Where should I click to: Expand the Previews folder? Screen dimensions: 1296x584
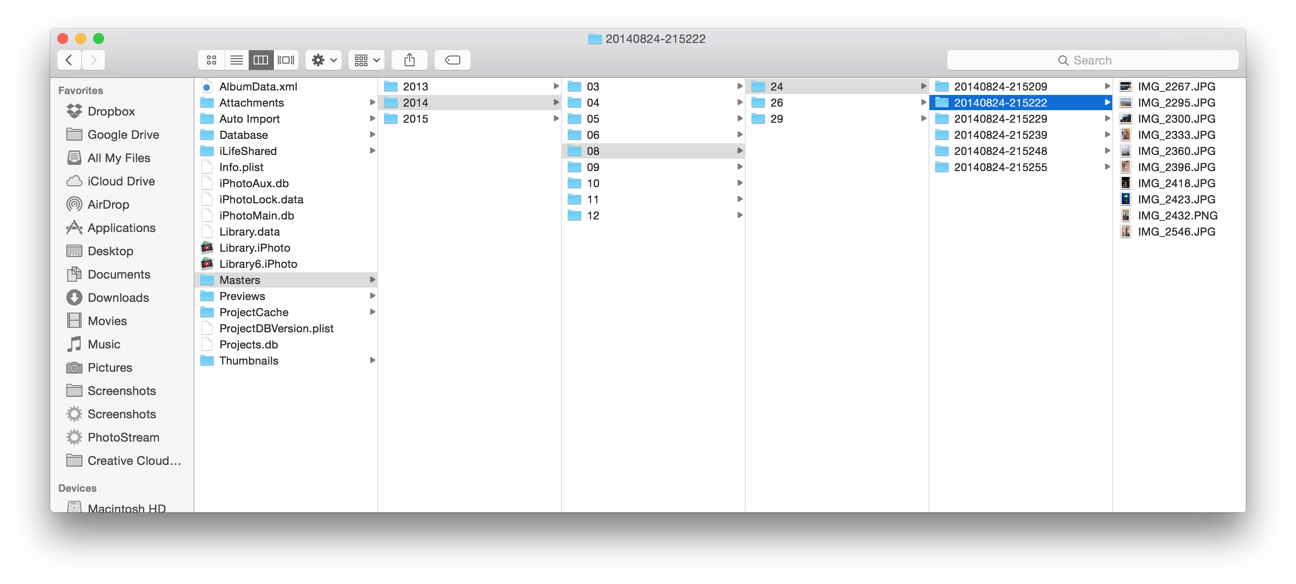(x=372, y=296)
